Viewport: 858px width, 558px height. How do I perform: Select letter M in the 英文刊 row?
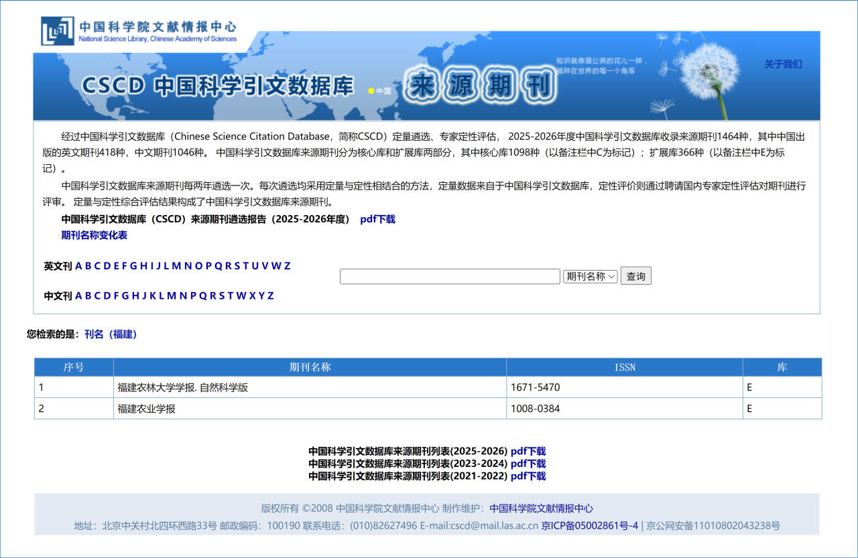coord(176,266)
